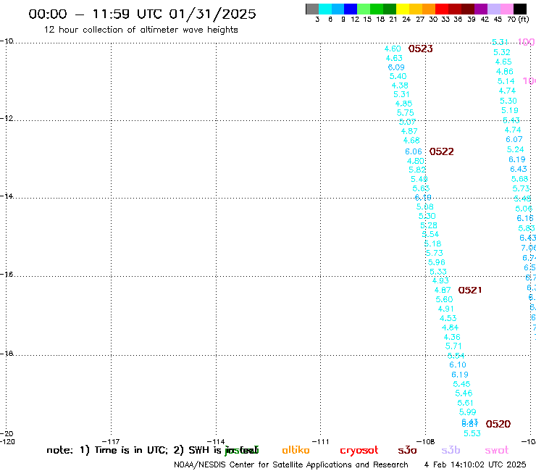Click the right-track value 4.65
536x471 pixels.
[x=503, y=62]
